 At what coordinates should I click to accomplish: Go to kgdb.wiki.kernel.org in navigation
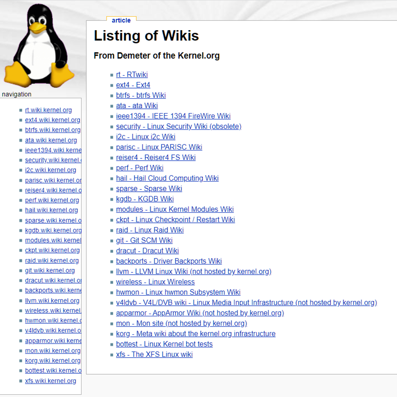point(53,230)
